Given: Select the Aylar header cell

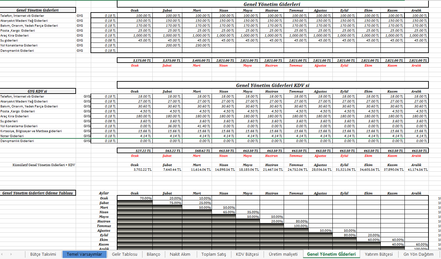Looking at the screenshot, I should (x=104, y=193).
